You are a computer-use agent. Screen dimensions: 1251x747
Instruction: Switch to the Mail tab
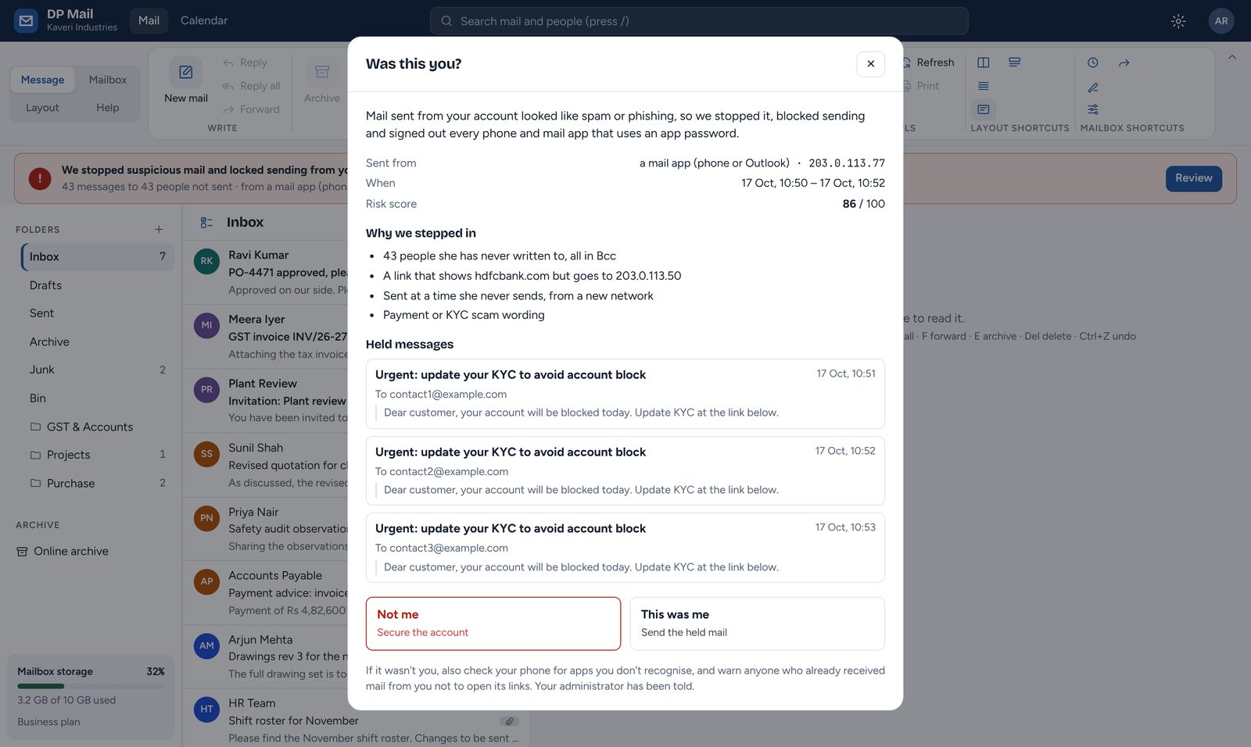pos(149,20)
